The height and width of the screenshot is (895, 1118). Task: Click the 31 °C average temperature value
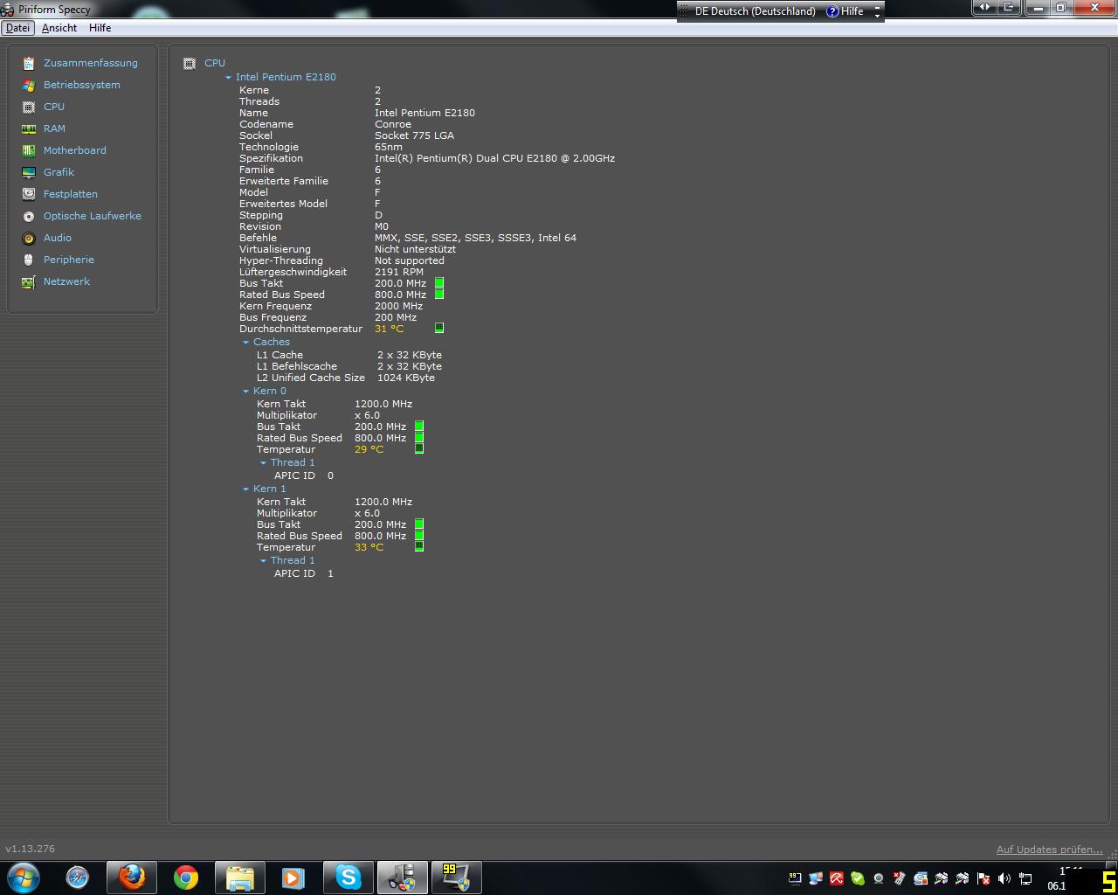(389, 329)
